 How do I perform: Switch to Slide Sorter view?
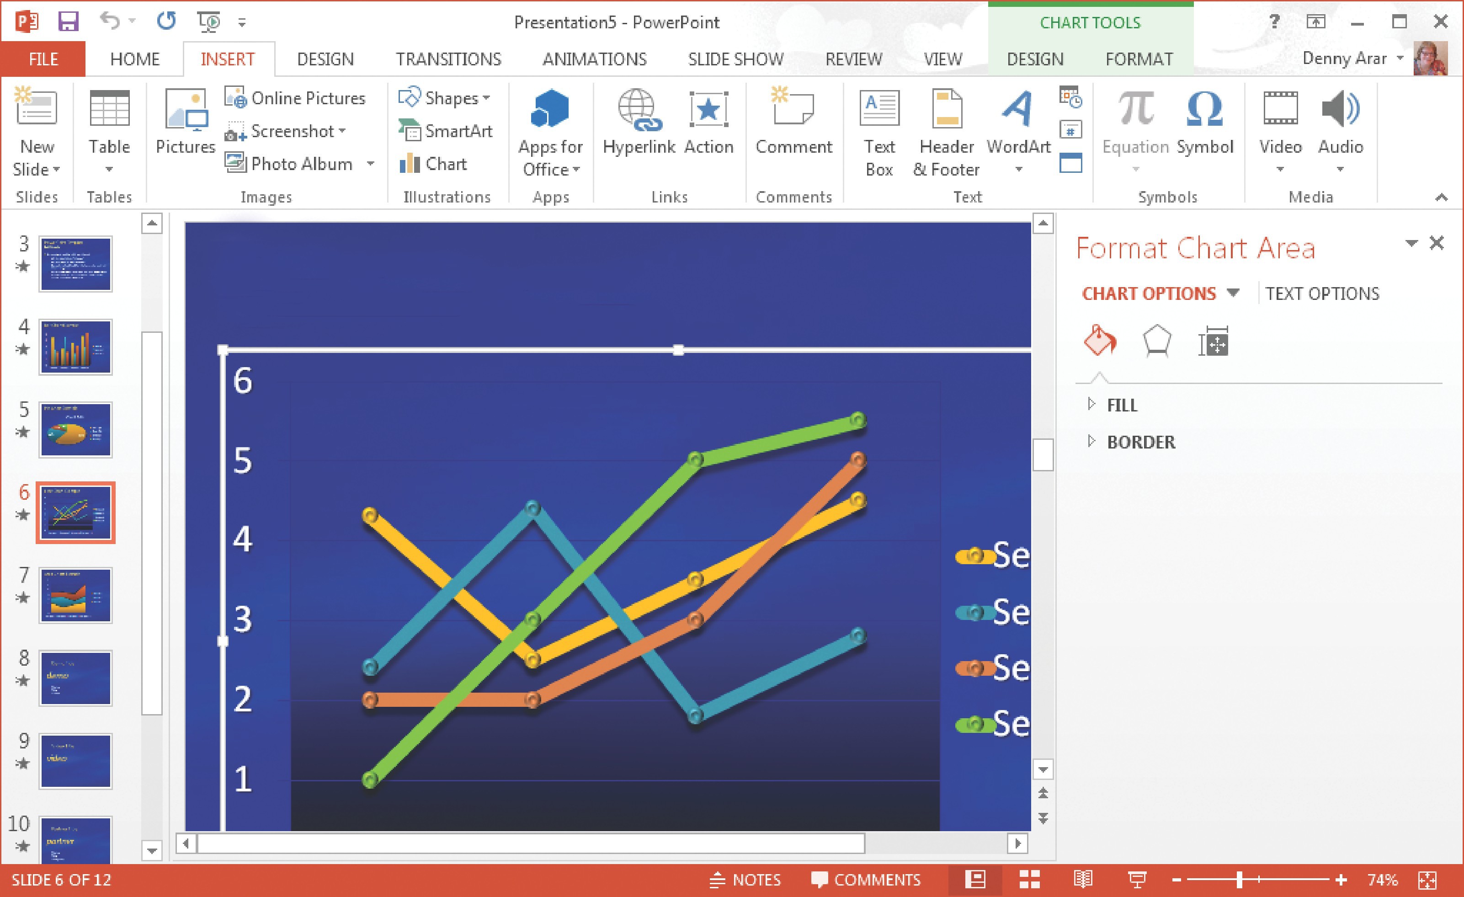1029,880
